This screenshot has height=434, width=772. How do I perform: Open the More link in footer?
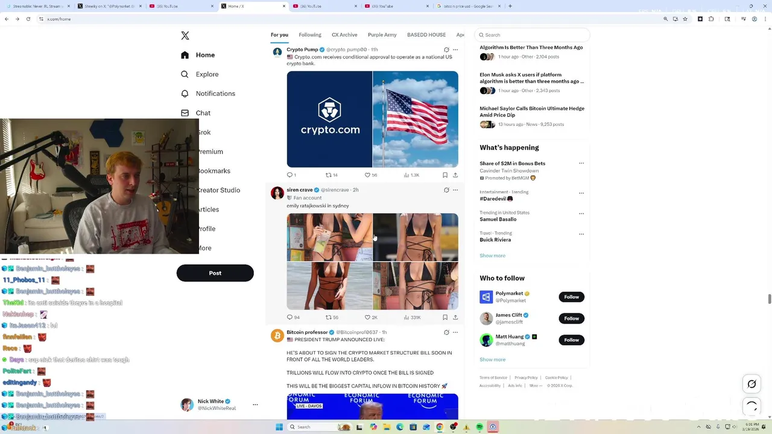(536, 386)
